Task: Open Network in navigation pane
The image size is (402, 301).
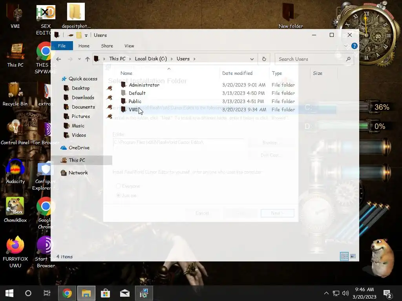Action: pos(78,173)
